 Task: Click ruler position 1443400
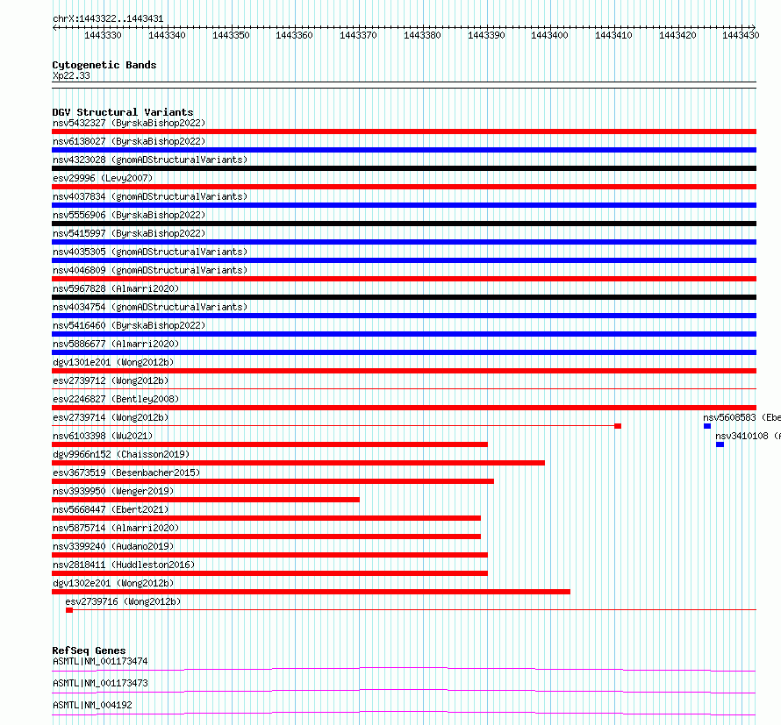(549, 35)
